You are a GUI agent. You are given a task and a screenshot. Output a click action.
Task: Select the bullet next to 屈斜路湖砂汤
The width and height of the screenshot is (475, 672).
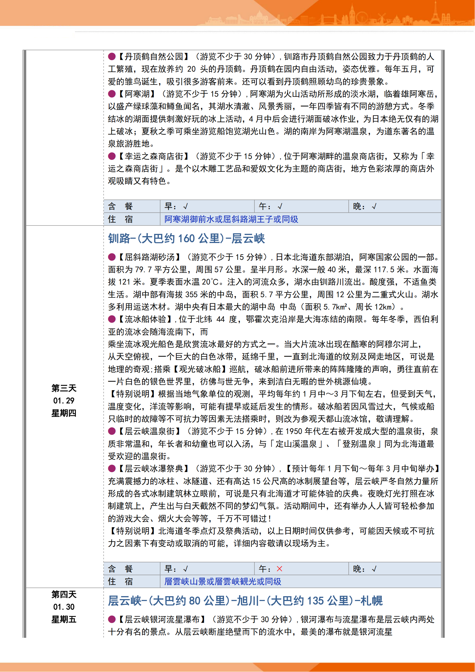coord(112,257)
